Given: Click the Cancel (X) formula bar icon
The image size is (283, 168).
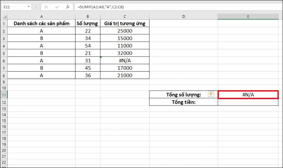Looking at the screenshot, I should tap(46, 7).
